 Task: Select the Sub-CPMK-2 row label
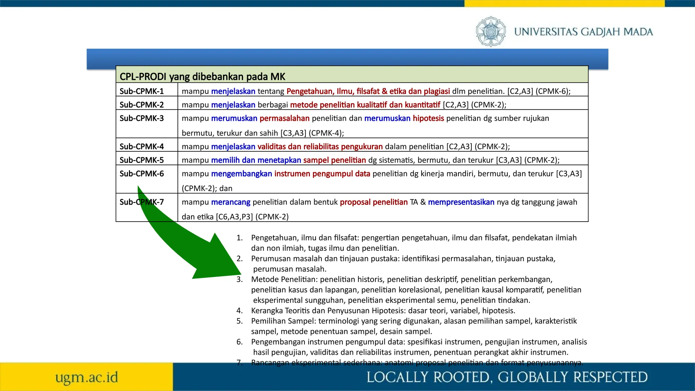coord(142,105)
